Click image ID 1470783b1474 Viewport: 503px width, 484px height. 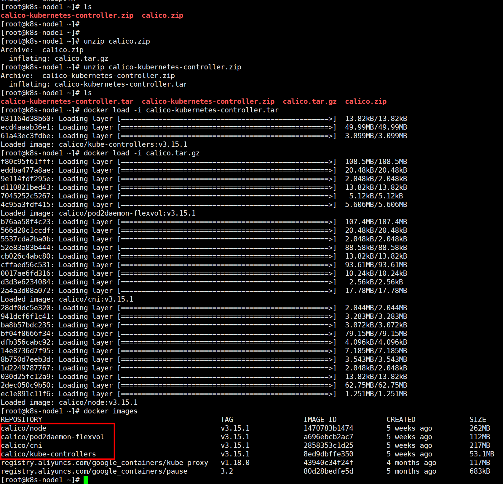328,428
